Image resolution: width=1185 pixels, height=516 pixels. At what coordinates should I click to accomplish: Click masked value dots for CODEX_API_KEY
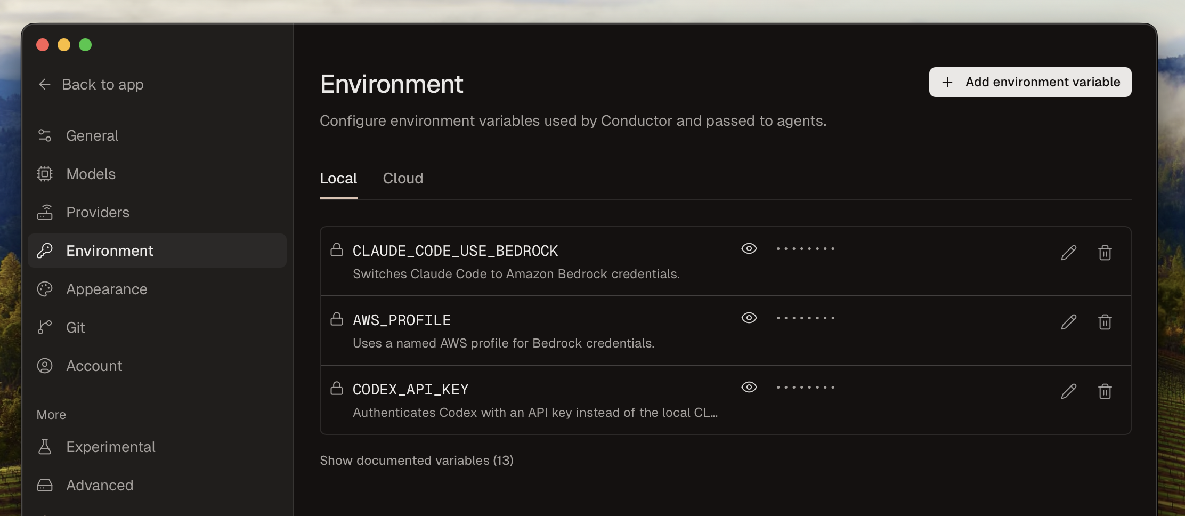(x=806, y=387)
